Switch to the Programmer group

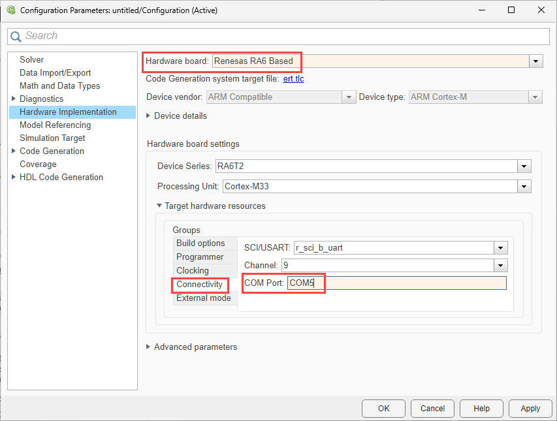point(200,257)
